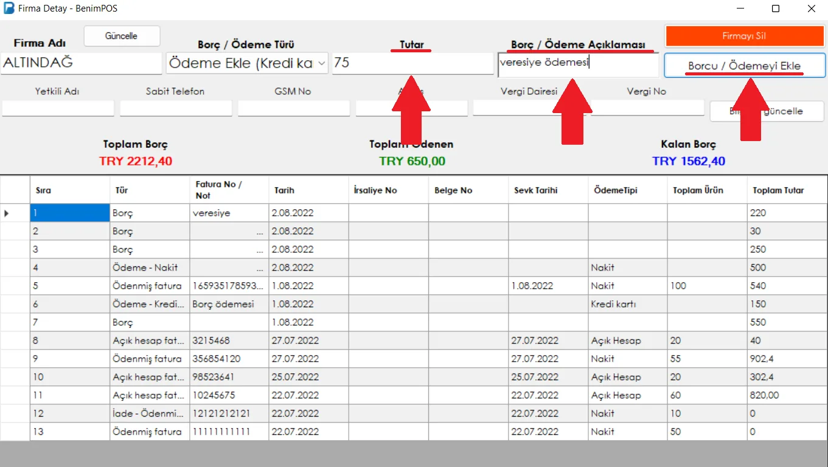Select the 'veresiye' note cell in row 1
The height and width of the screenshot is (467, 828).
click(229, 213)
